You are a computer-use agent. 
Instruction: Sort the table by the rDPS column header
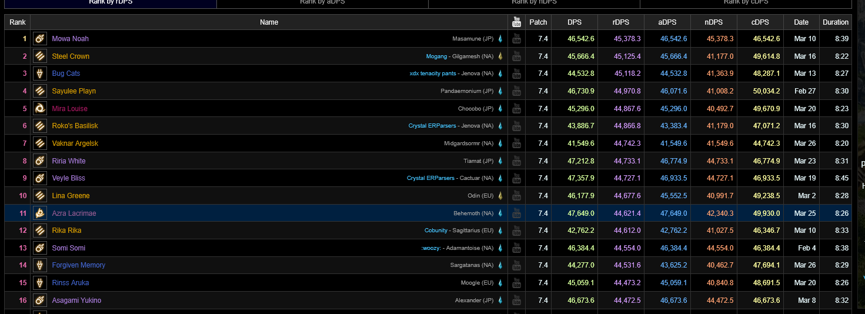click(621, 22)
